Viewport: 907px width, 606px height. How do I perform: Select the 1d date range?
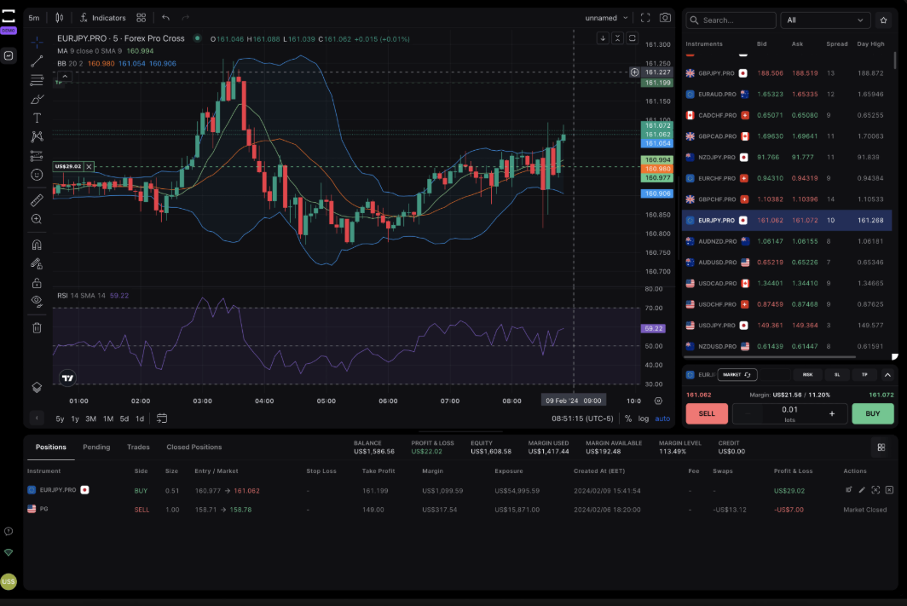click(x=140, y=418)
